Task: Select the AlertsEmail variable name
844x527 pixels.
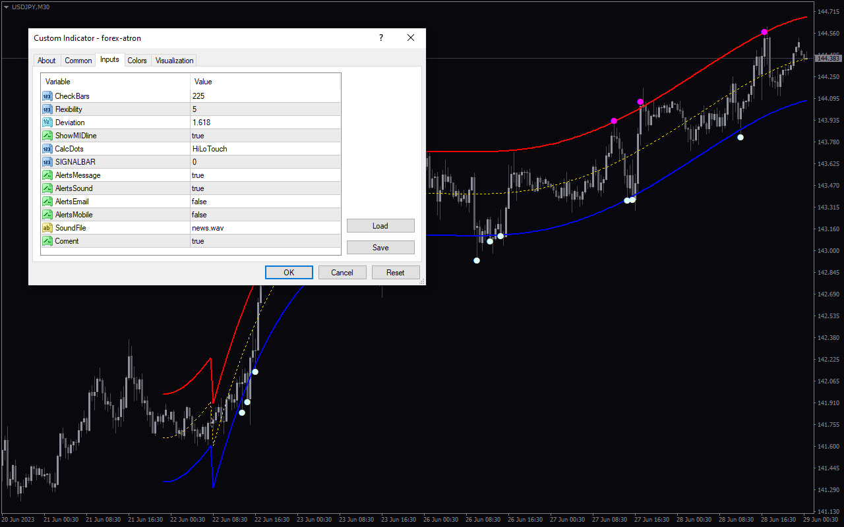Action: (x=72, y=202)
